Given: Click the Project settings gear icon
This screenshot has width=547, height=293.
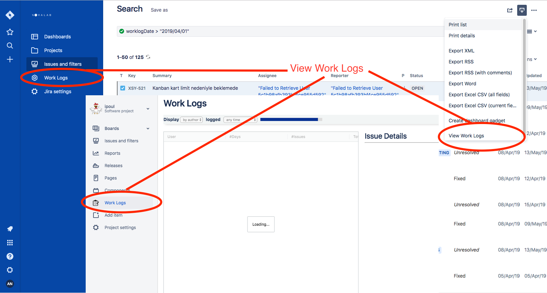Looking at the screenshot, I should 96,228.
